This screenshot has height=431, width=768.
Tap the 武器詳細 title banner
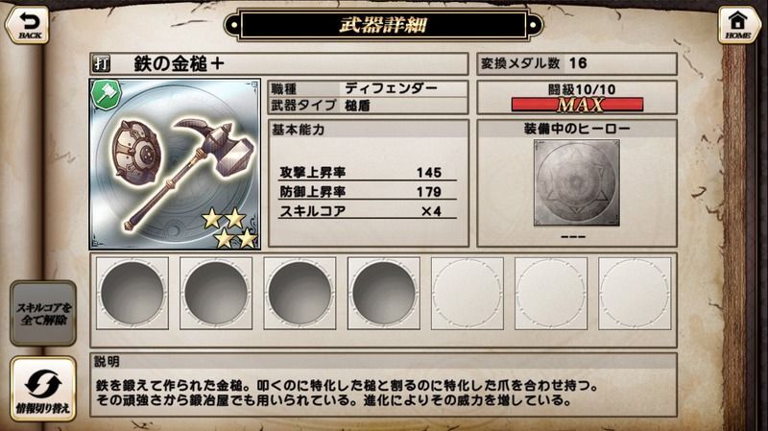pos(383,25)
